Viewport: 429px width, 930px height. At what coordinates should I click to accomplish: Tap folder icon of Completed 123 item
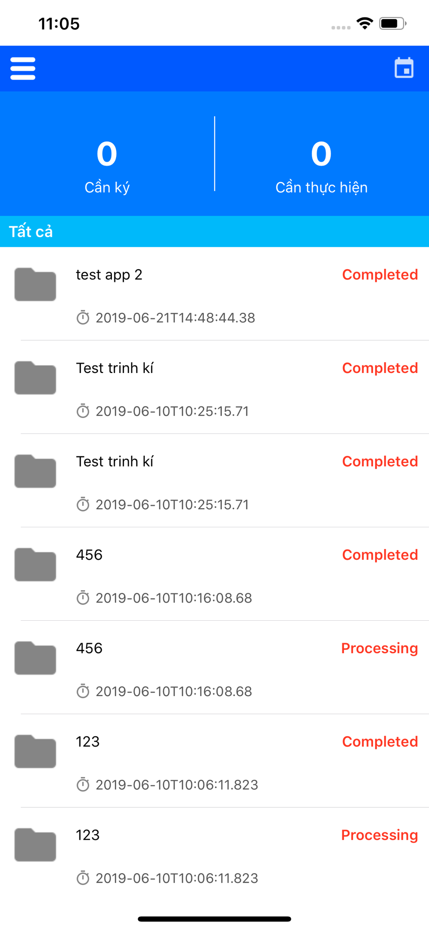[35, 751]
